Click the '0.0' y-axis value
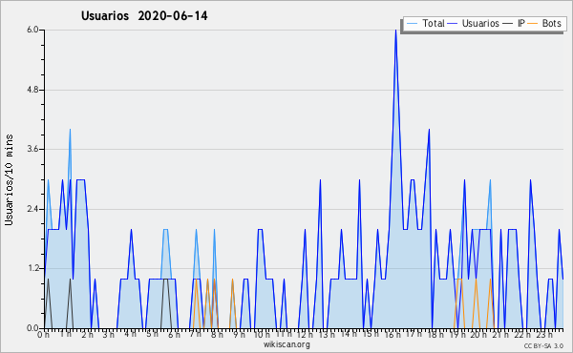Image resolution: width=573 pixels, height=353 pixels. [x=32, y=328]
